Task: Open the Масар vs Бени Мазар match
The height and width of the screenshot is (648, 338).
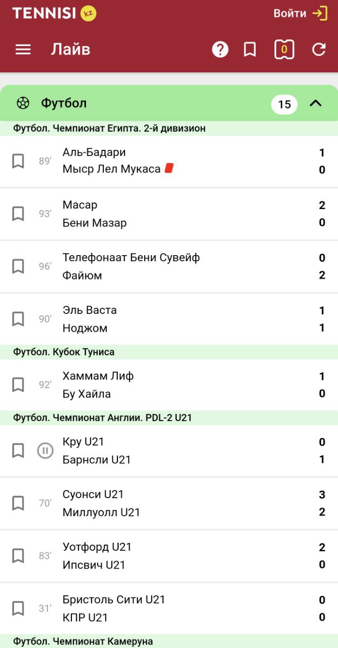Action: (169, 214)
